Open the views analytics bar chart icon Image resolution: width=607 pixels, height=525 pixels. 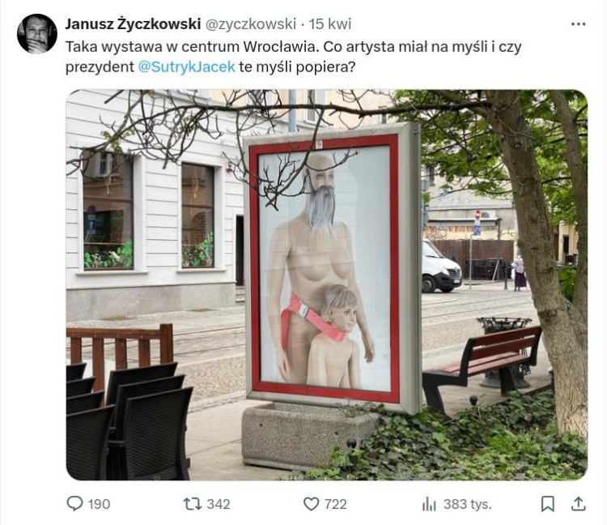click(429, 504)
